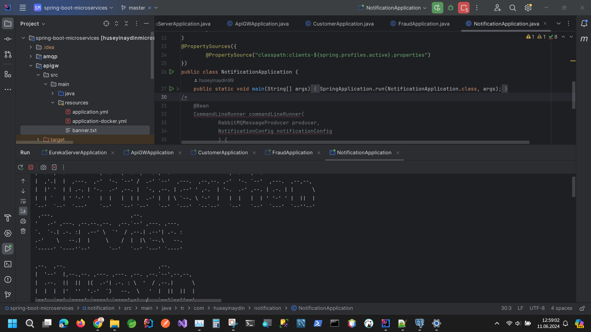
Task: Open Windows taskbar search
Action: pyautogui.click(x=30, y=323)
